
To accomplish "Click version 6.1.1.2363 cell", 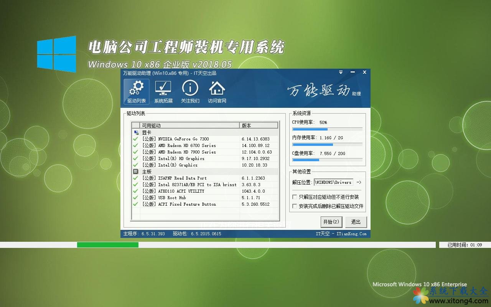I will pos(253,178).
